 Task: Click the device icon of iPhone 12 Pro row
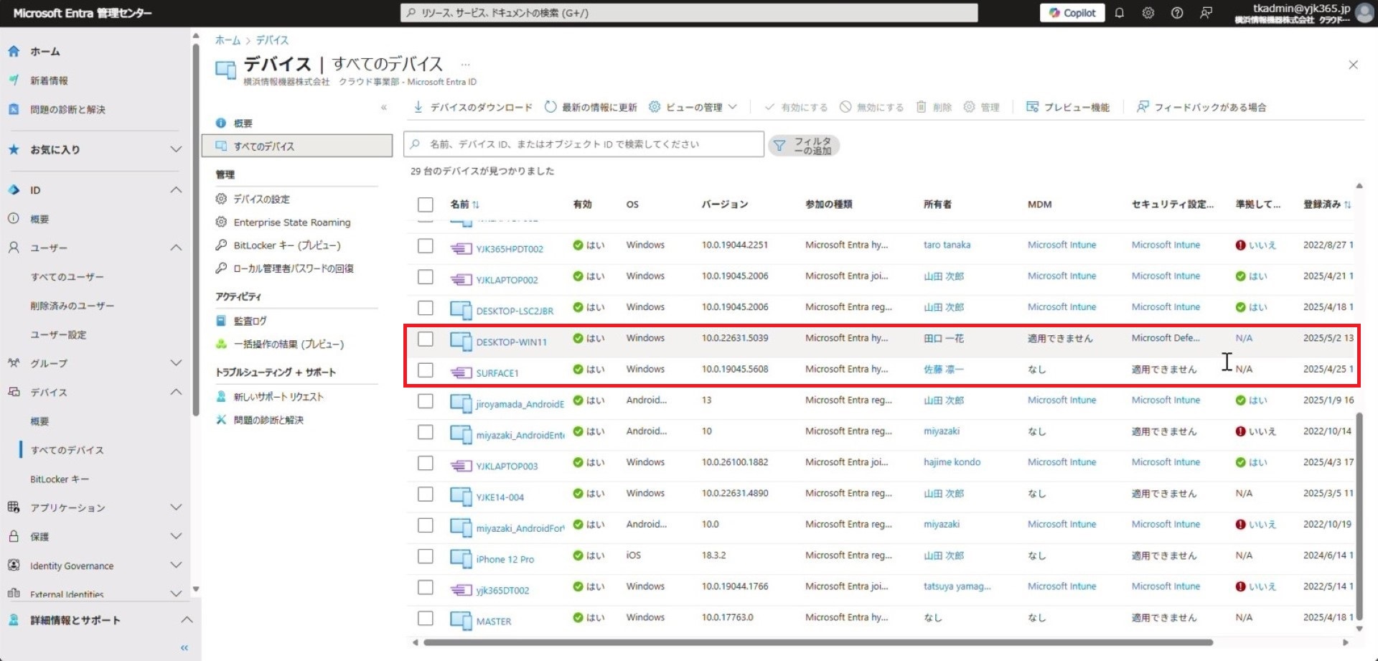(x=461, y=558)
